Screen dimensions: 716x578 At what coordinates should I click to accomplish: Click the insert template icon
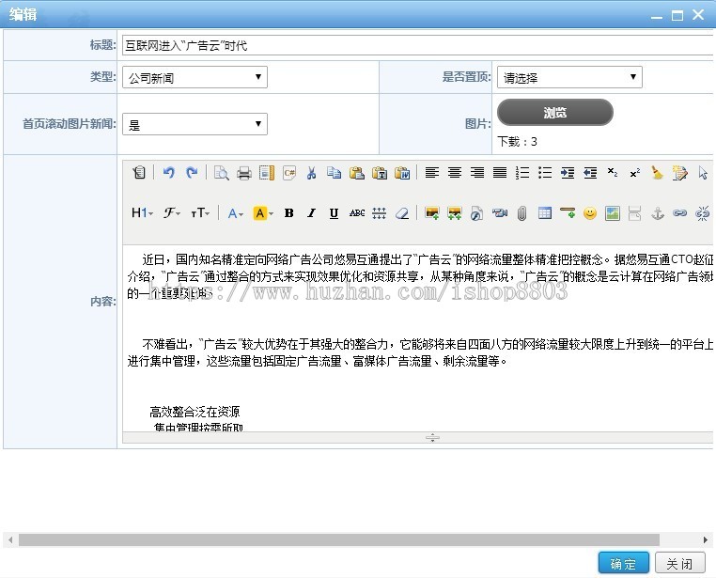click(267, 173)
